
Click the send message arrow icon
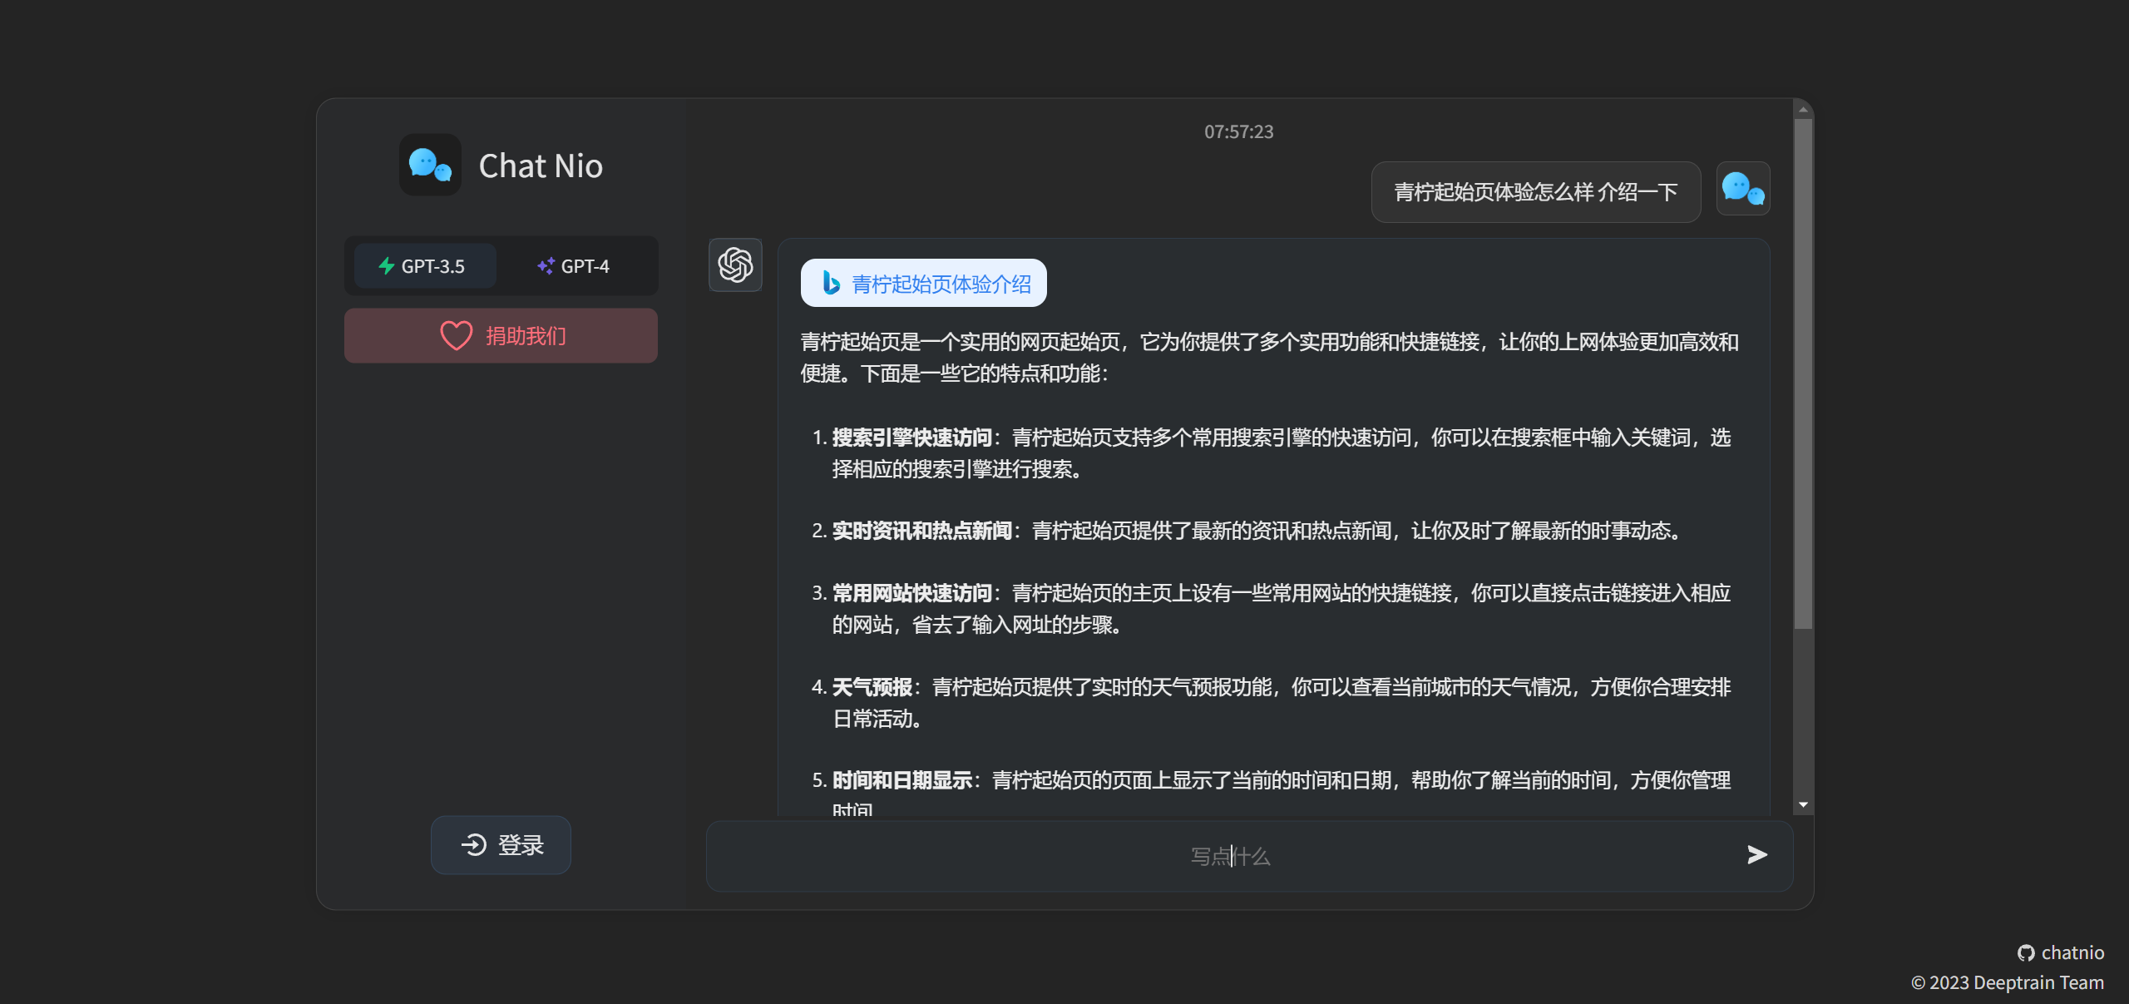(x=1757, y=855)
